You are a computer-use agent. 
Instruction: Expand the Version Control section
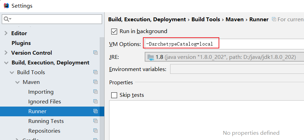[6, 53]
